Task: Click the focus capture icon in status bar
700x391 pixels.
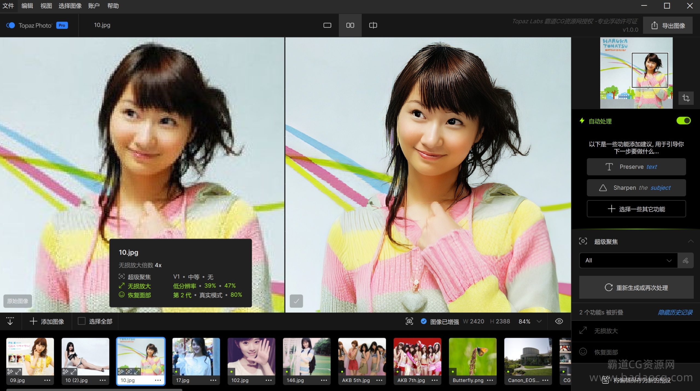Action: [409, 321]
